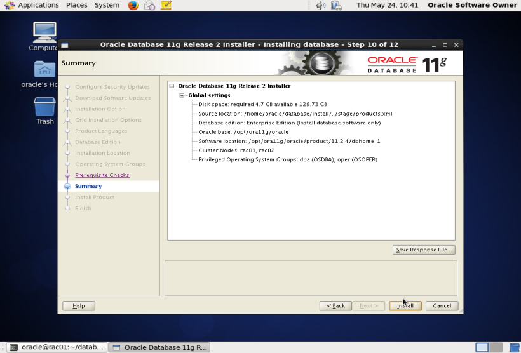Collapse the Global settings node

point(182,95)
